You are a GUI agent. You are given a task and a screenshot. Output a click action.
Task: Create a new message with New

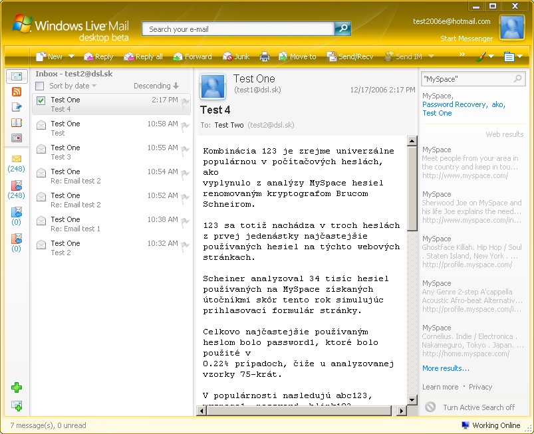pos(49,56)
